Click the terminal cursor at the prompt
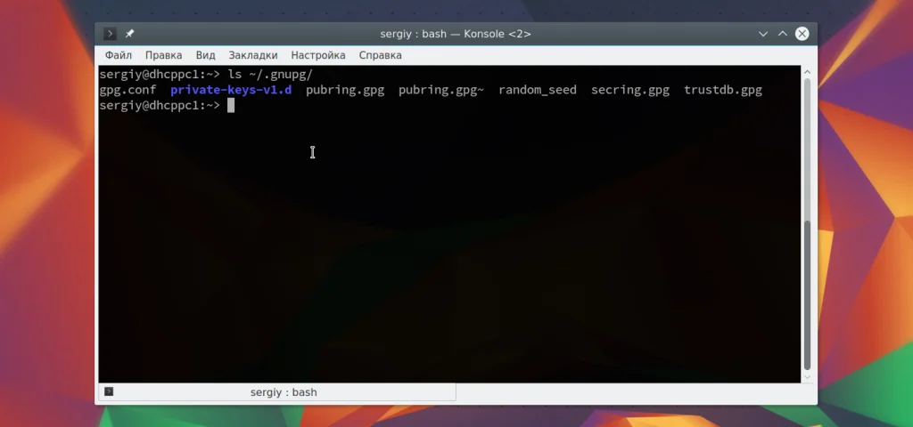This screenshot has height=427, width=913. pos(231,105)
